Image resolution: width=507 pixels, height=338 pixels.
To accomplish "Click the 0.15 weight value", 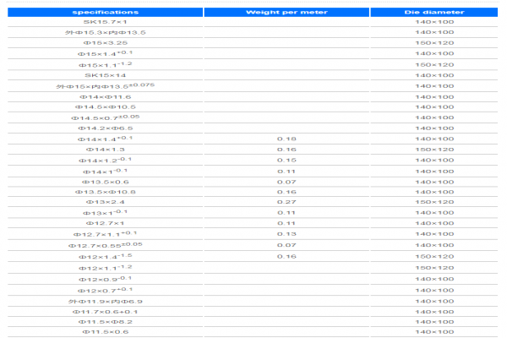I will pos(286,160).
